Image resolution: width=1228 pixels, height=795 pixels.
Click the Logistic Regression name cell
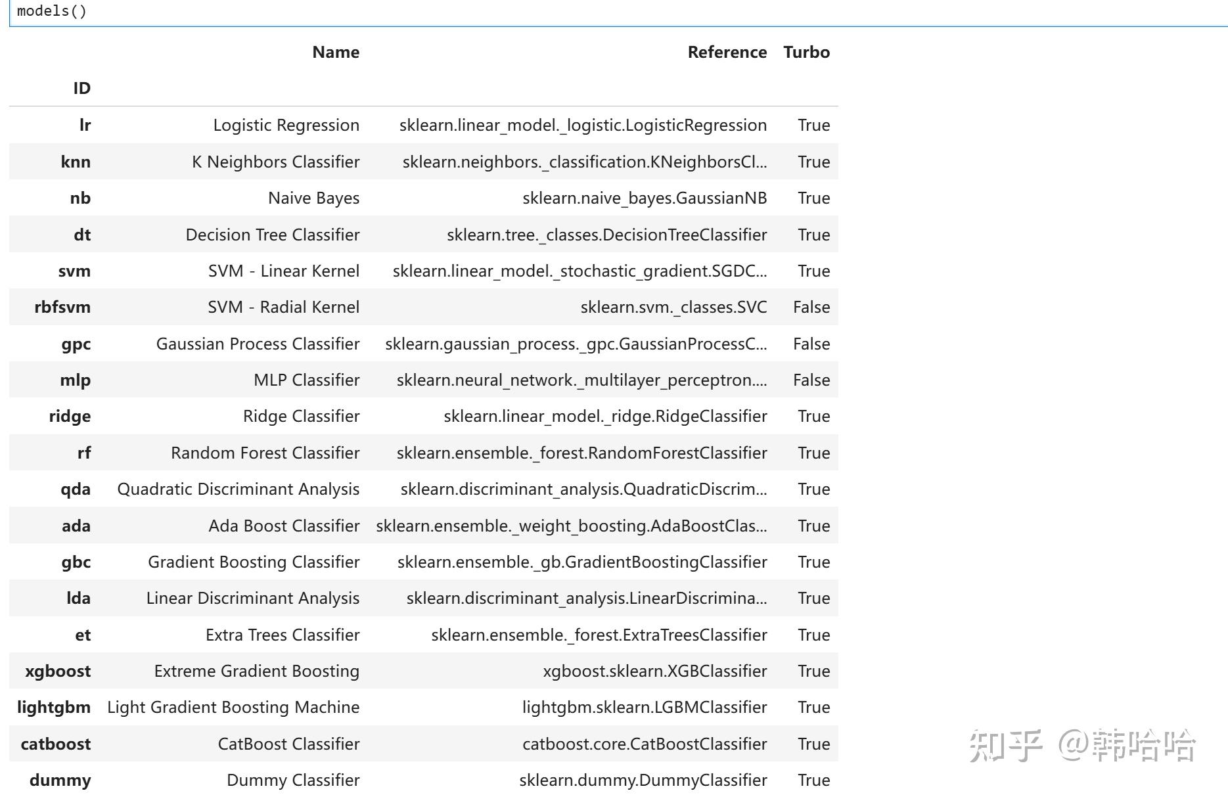(x=286, y=125)
